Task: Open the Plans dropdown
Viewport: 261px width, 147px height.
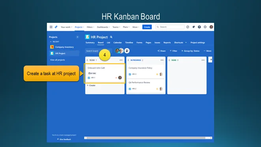Action: pos(126,27)
